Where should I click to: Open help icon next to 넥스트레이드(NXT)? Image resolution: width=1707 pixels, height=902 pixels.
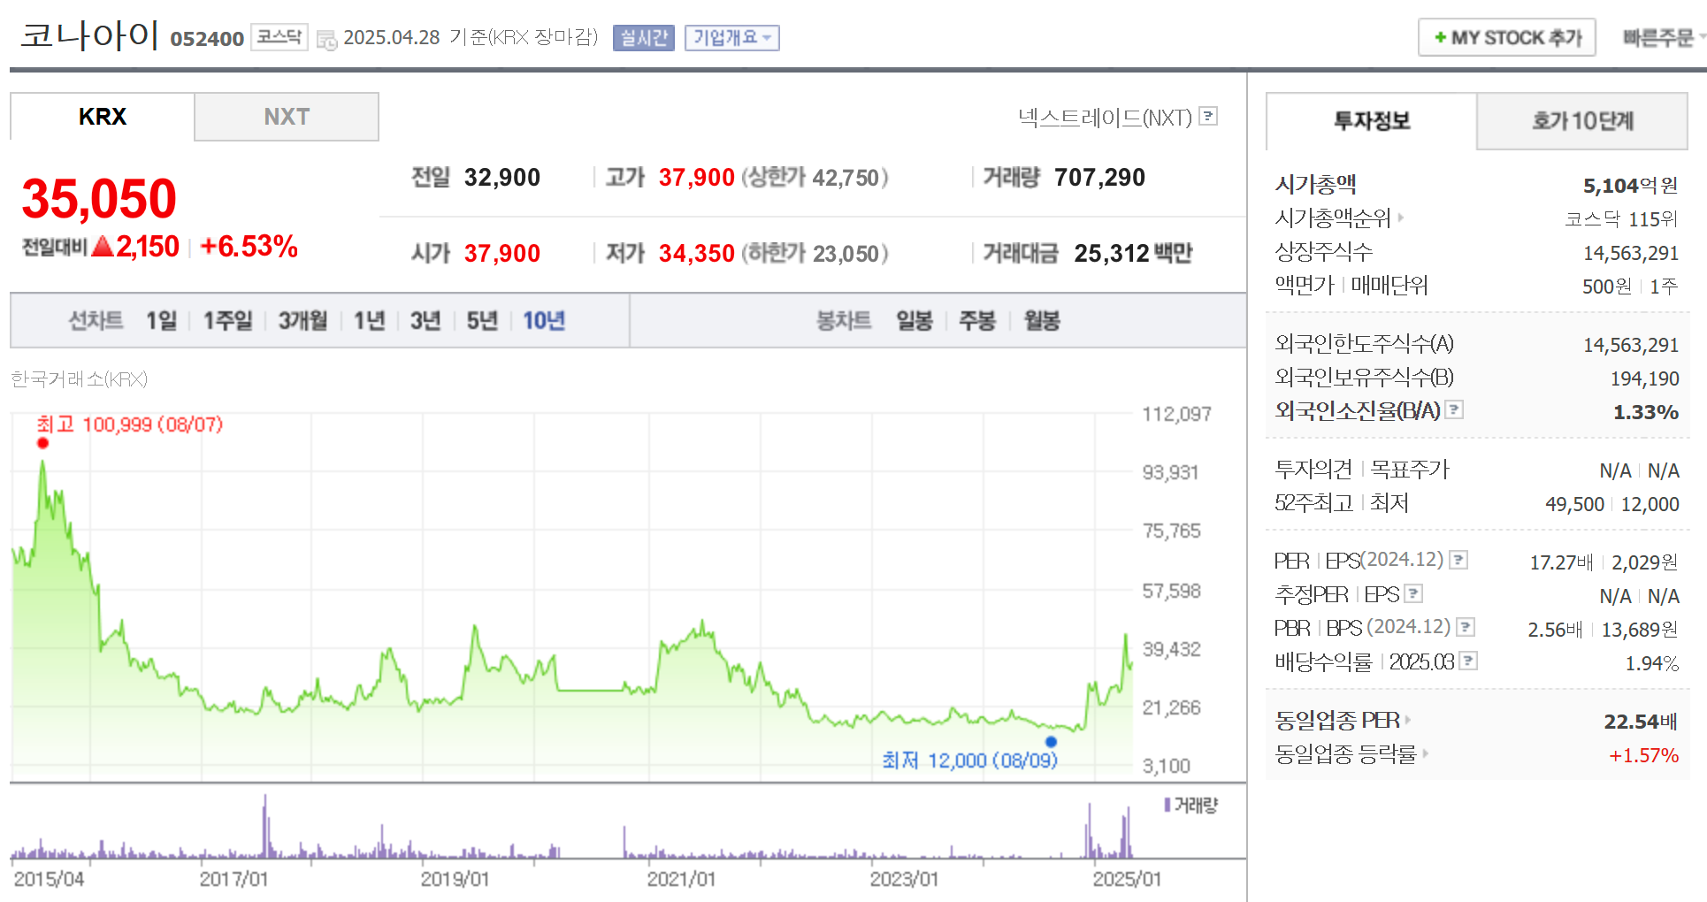click(x=1209, y=116)
